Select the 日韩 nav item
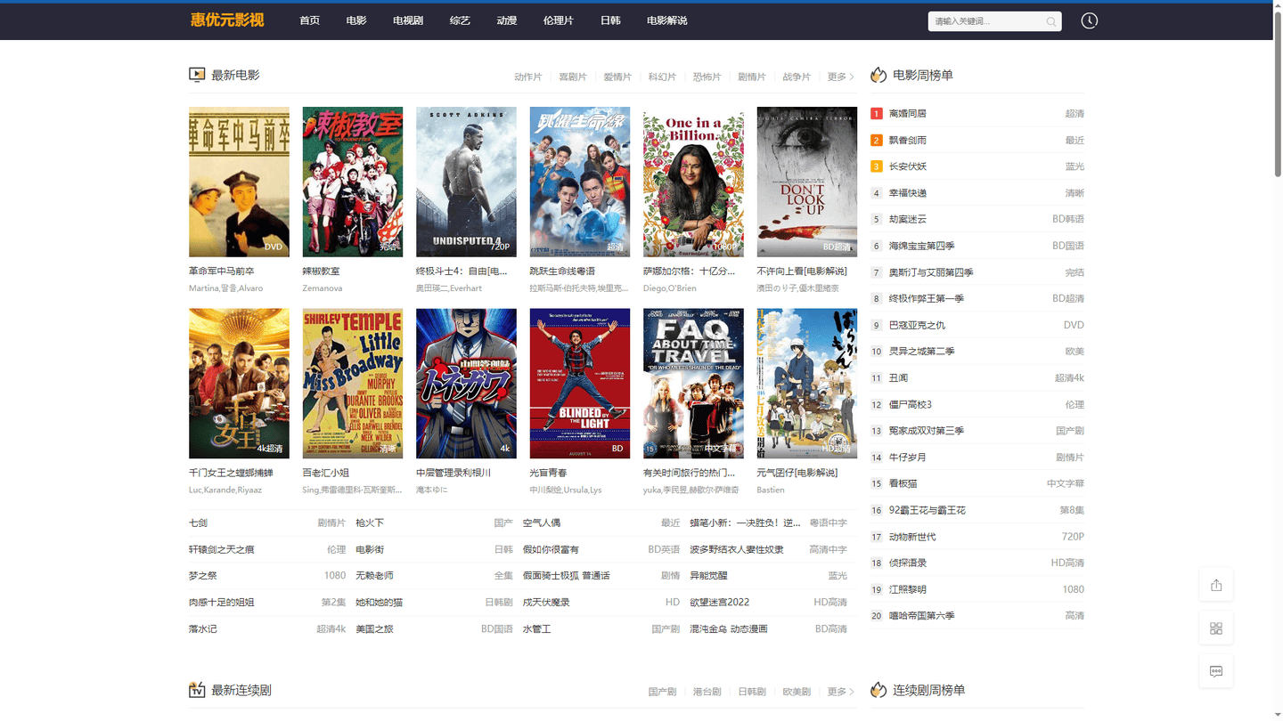Viewport: 1283px width, 721px height. (610, 20)
